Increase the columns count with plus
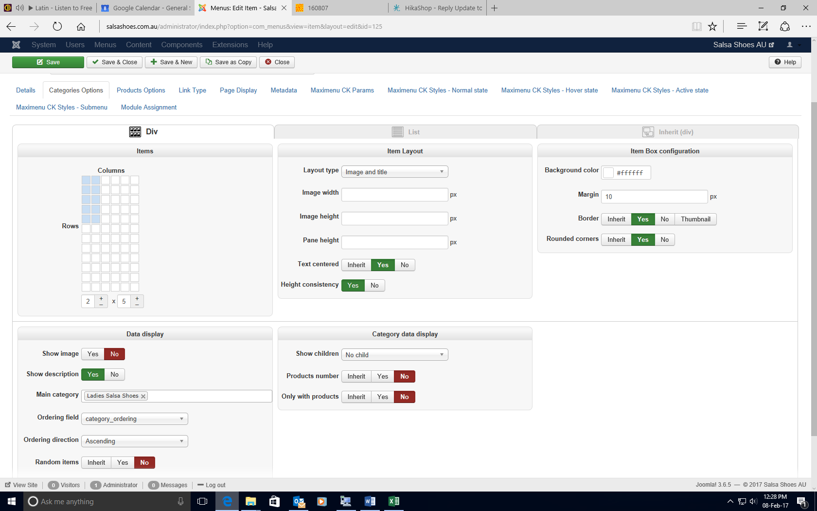Viewport: 817px width, 511px height. click(101, 298)
